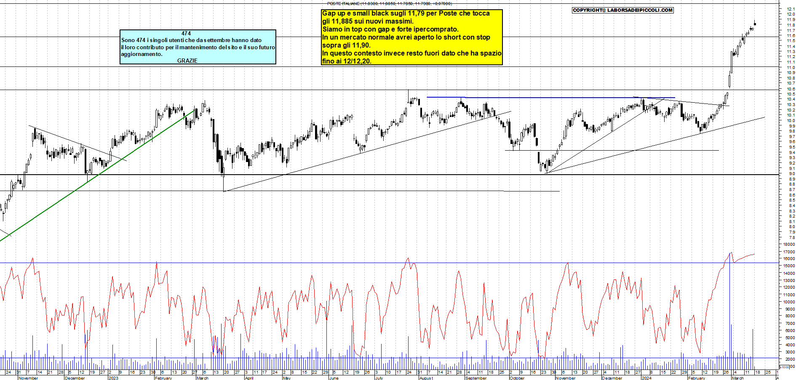Select the June month marker

334,378
